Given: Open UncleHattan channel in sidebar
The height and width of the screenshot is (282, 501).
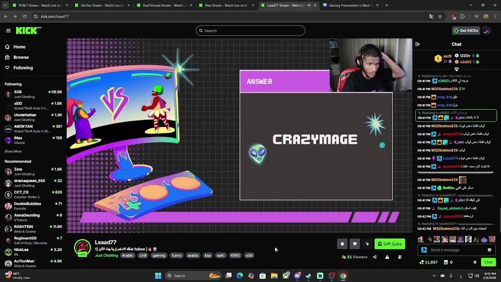Looking at the screenshot, I should click(x=33, y=117).
